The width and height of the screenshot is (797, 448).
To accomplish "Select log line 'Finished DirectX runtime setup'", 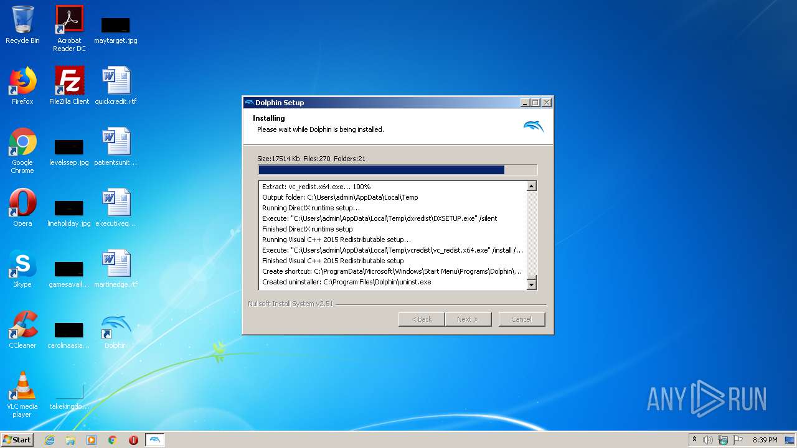I will [x=307, y=229].
